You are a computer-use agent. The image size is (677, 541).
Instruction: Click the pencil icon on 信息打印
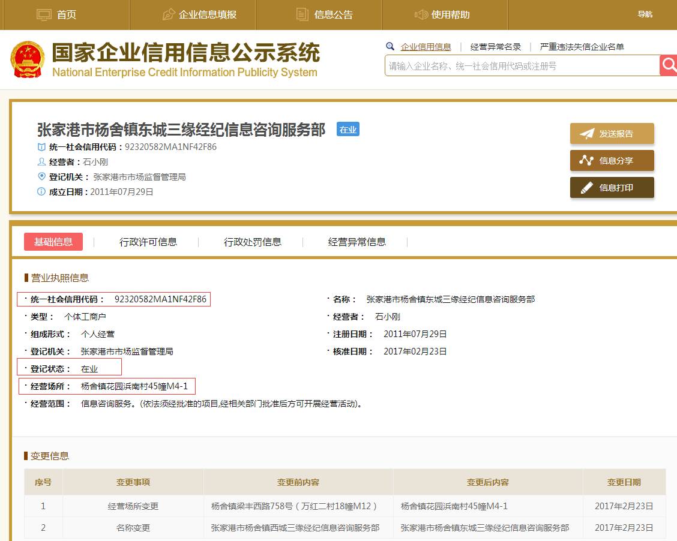[586, 188]
